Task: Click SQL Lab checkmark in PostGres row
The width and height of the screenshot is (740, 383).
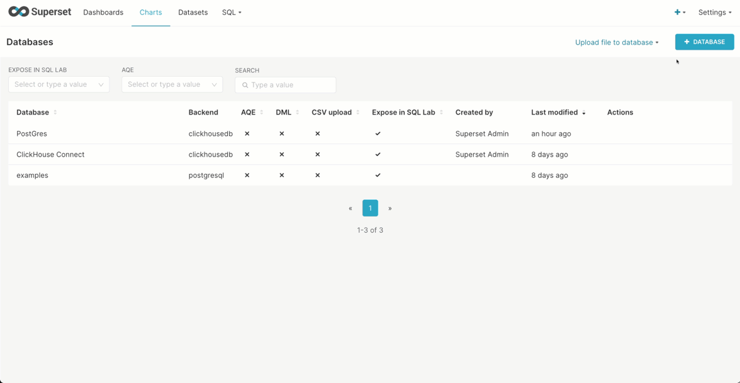Action: 378,133
